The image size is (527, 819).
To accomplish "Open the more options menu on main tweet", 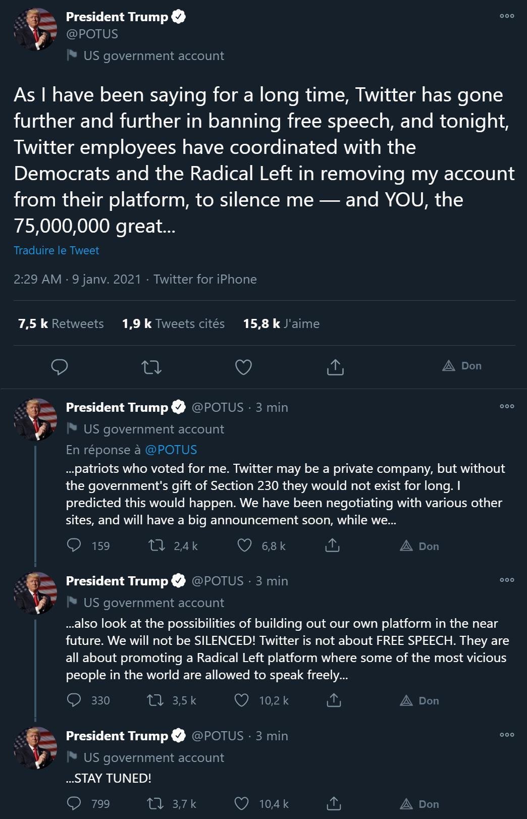I will coord(507,16).
